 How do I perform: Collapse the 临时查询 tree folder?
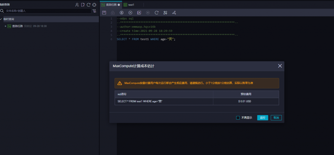click(1, 19)
